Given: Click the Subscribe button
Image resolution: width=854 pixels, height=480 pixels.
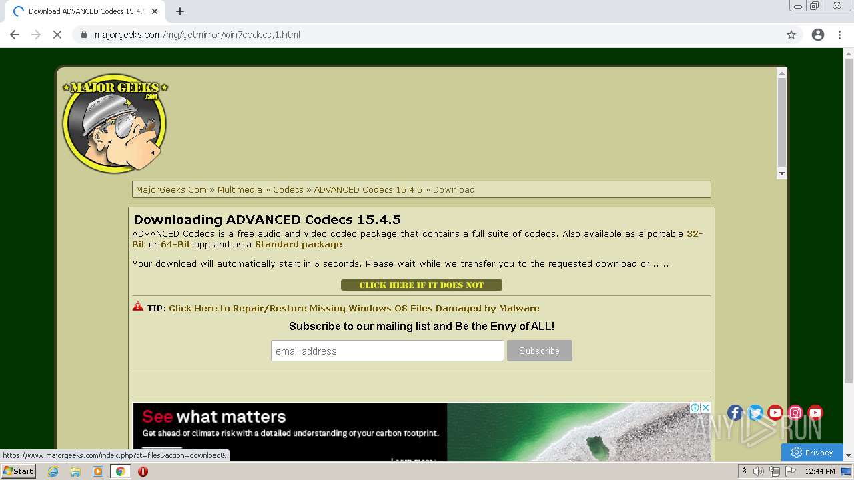Looking at the screenshot, I should (539, 351).
